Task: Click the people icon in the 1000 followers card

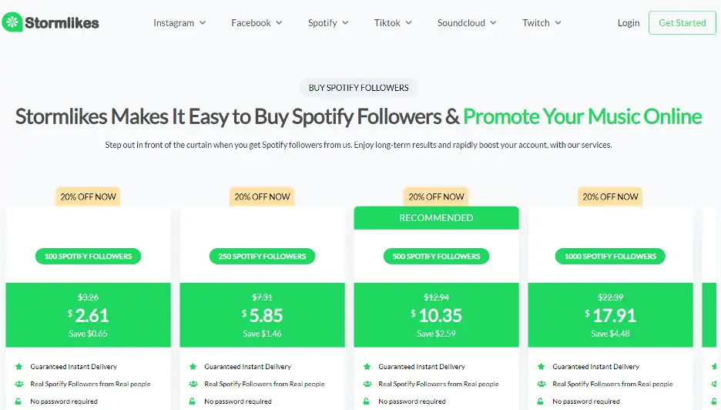Action: coord(541,384)
